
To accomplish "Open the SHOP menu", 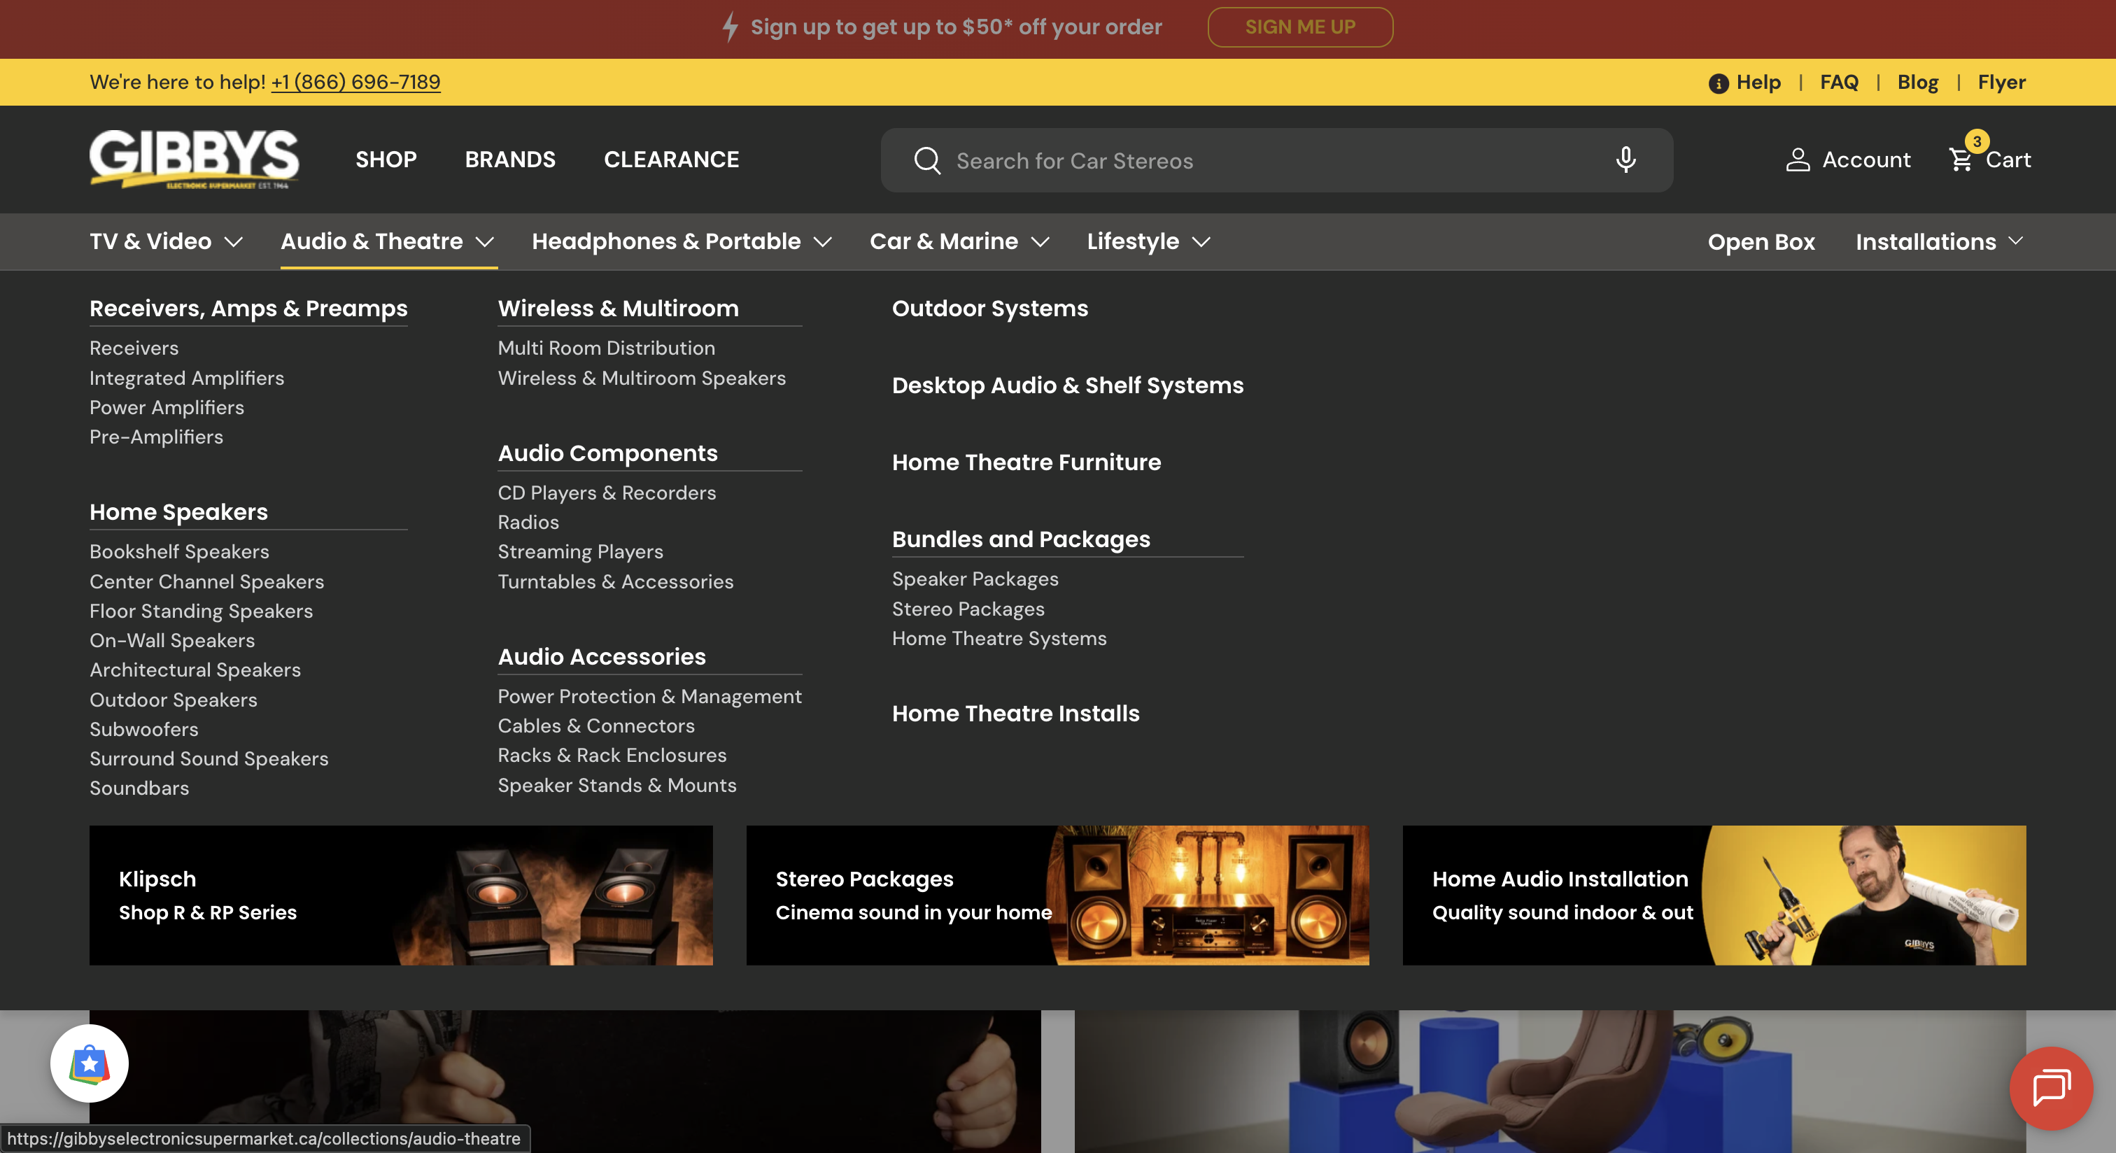I will 386,160.
